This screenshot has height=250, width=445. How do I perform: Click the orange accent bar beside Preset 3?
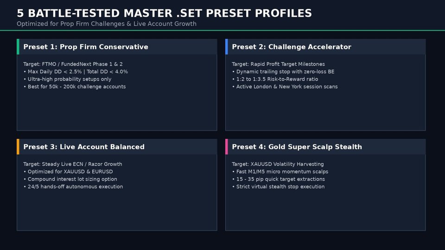[x=18, y=147]
